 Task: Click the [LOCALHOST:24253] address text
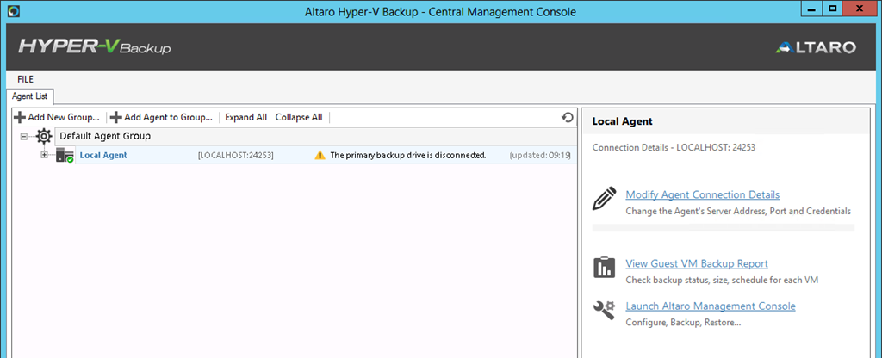[236, 156]
